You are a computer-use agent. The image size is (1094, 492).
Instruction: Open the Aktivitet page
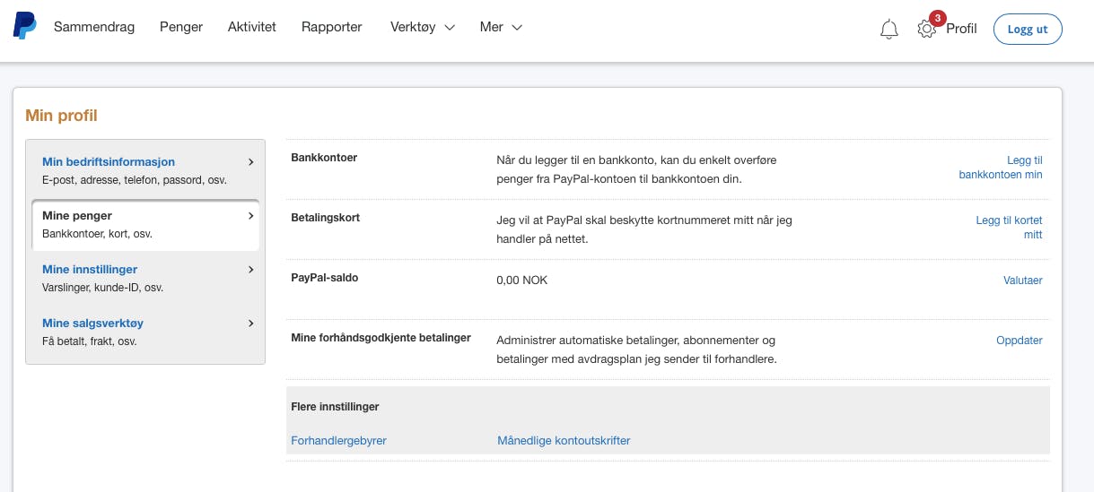252,27
